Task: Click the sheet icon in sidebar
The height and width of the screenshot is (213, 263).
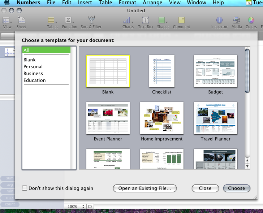Action: point(10,52)
